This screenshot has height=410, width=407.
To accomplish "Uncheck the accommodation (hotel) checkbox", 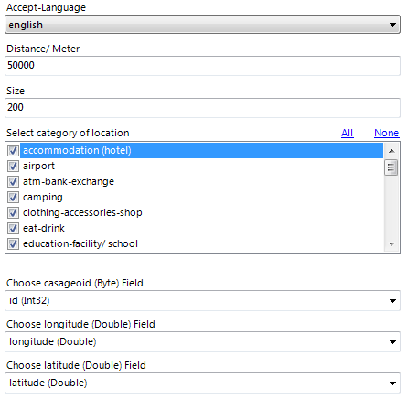I will tap(13, 150).
